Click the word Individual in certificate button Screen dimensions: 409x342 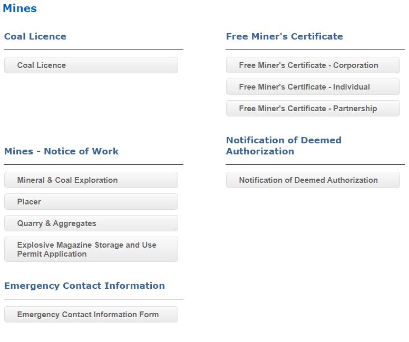pyautogui.click(x=352, y=87)
